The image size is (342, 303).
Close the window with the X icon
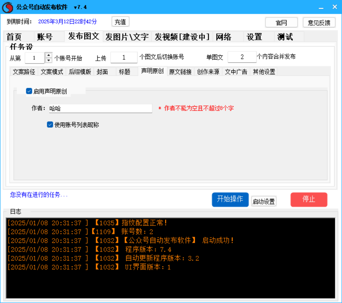[x=335, y=7]
